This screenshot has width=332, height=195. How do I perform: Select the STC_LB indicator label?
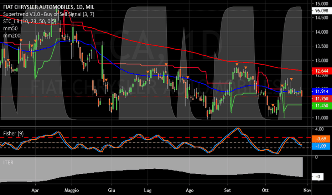pos(30,21)
